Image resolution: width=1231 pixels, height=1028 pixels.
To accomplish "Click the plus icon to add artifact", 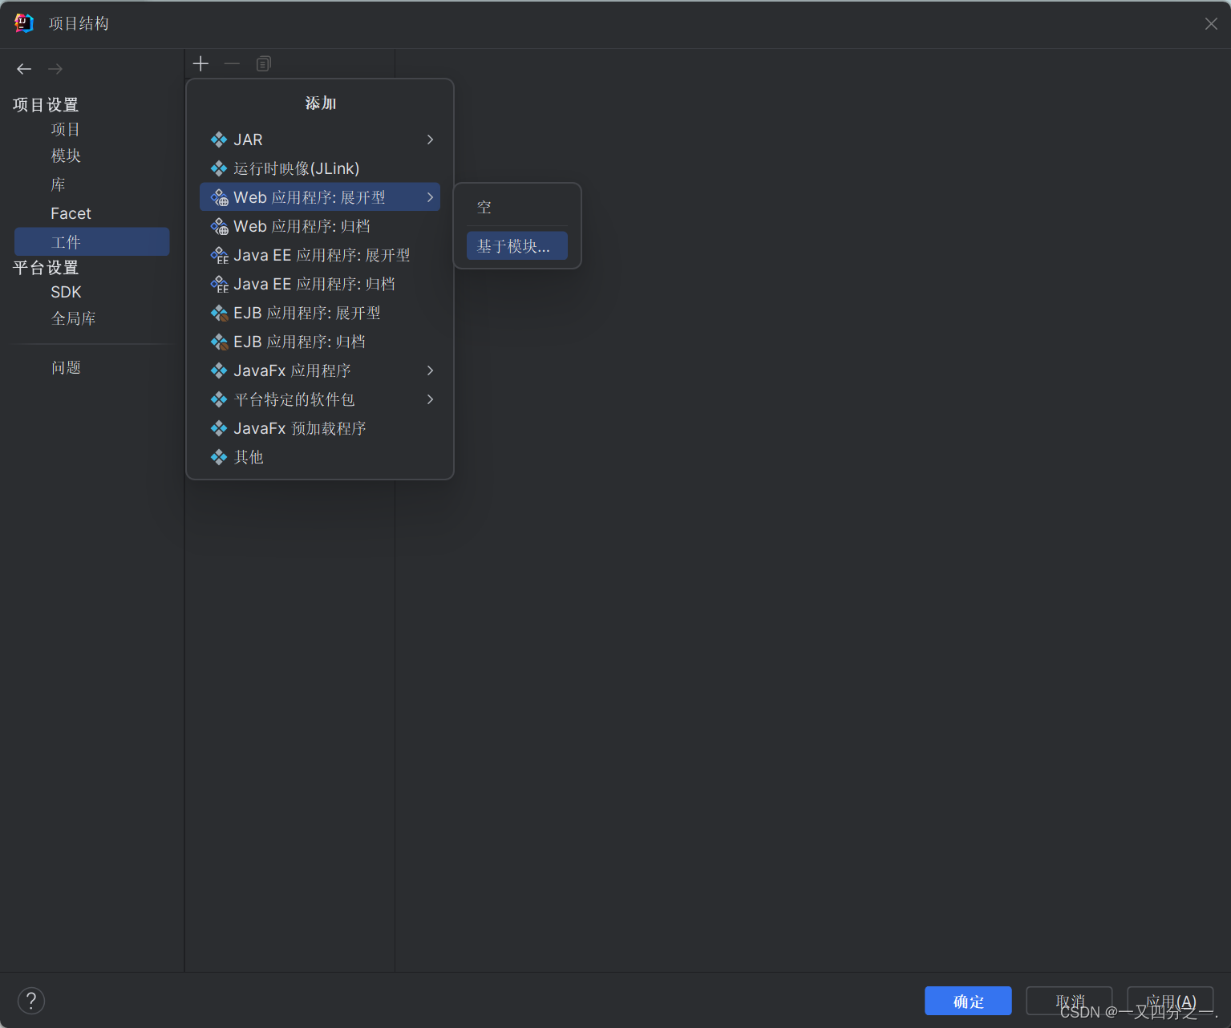I will coord(200,63).
